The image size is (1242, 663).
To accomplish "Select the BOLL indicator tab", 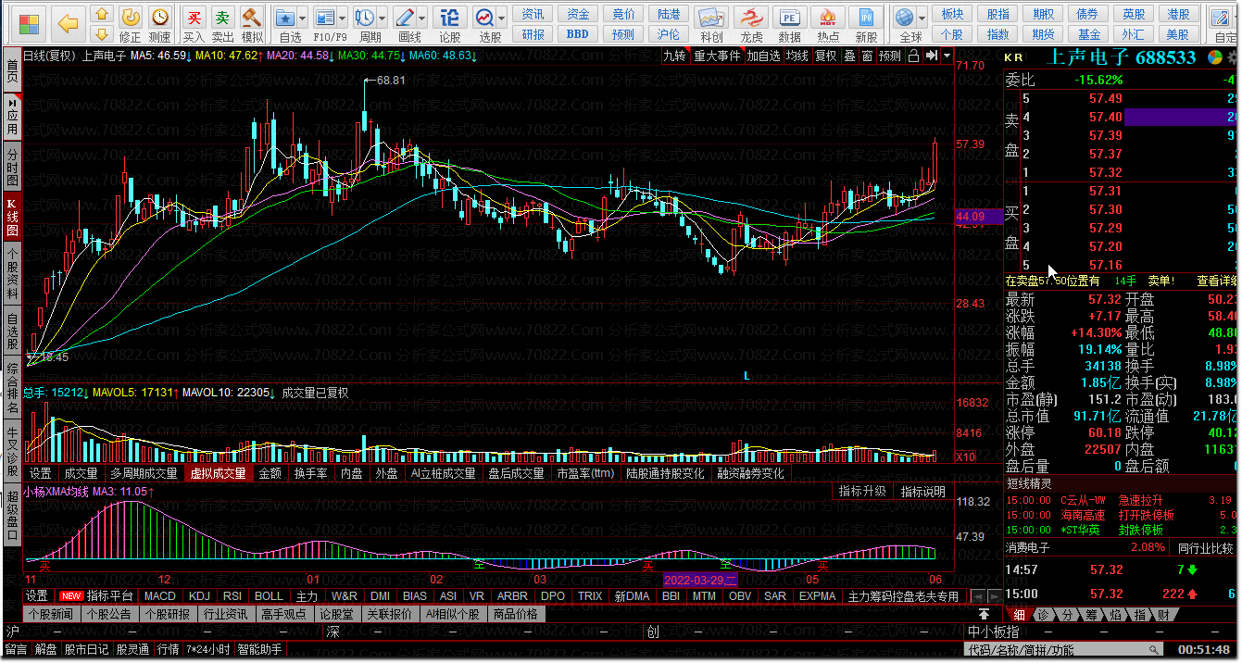I will tap(269, 596).
